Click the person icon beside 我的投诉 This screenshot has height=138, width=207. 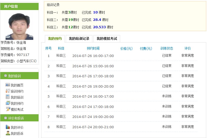[x=8, y=133]
